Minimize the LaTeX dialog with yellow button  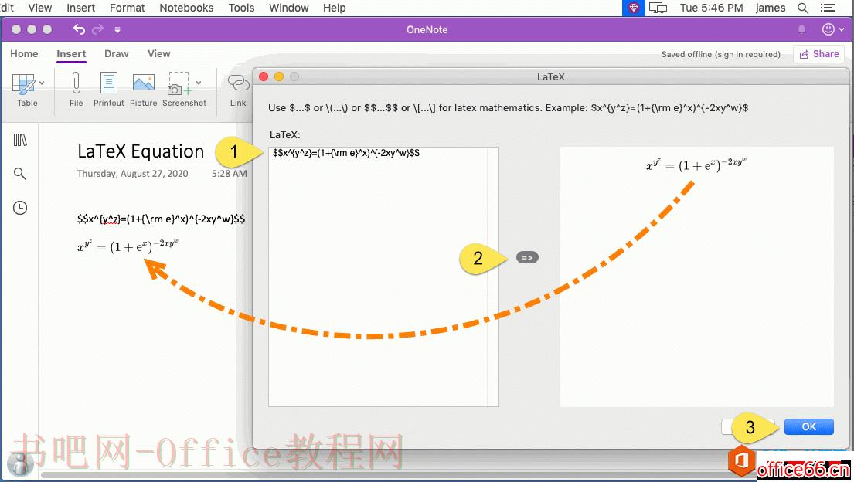[279, 76]
